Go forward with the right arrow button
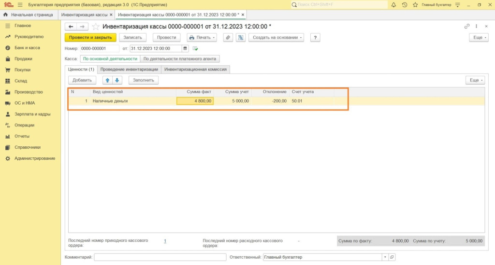Viewport: 495px width, 265px height. 82,27
